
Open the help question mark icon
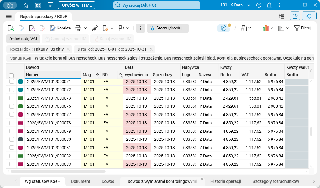click(x=259, y=5)
